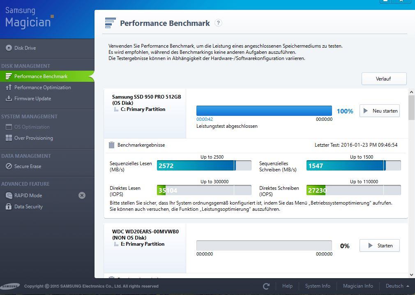Select Performance Benchmark in the sidebar
The height and width of the screenshot is (295, 415).
point(47,76)
